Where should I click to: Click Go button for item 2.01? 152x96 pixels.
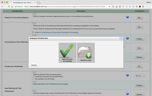coord(140,27)
